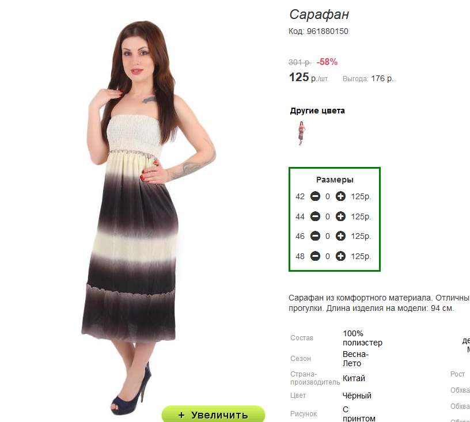Viewport: 470px width, 422px height.
Task: Click the -58% discount label
Action: [327, 62]
